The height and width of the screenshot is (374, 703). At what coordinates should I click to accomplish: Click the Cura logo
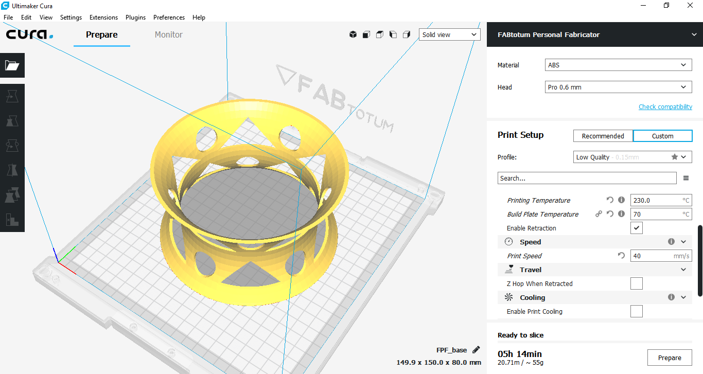[30, 34]
